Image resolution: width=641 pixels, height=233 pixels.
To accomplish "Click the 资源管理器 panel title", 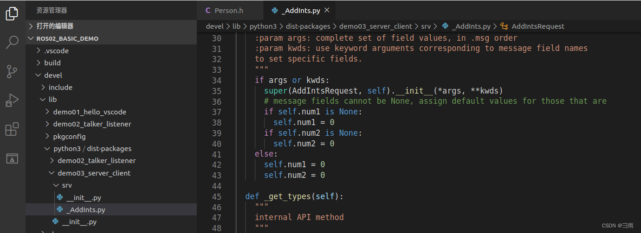I will click(x=52, y=10).
